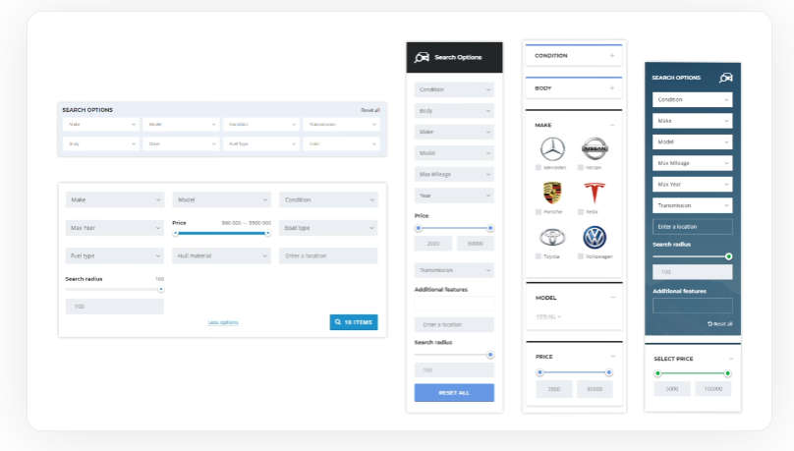Click the Less options link

pos(223,322)
